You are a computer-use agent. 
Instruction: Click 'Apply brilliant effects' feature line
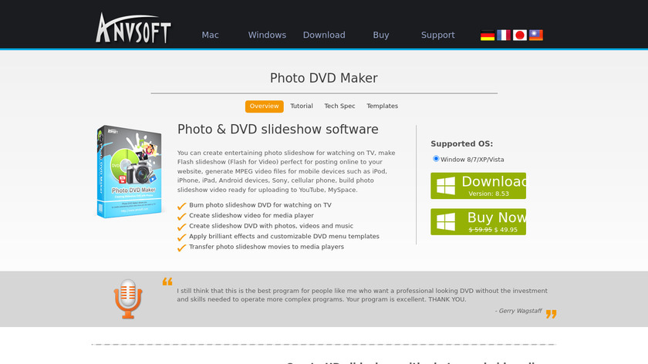click(284, 236)
